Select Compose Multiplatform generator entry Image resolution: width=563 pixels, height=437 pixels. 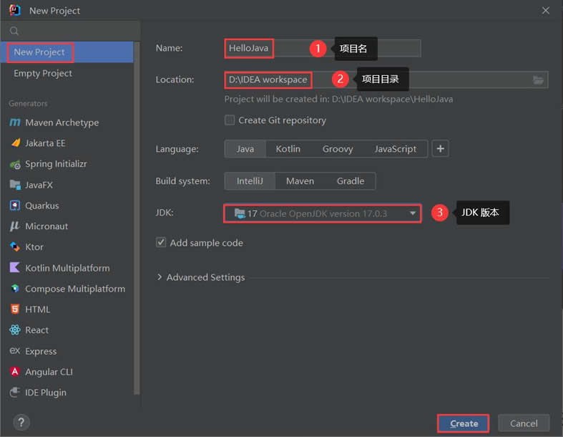pyautogui.click(x=67, y=289)
